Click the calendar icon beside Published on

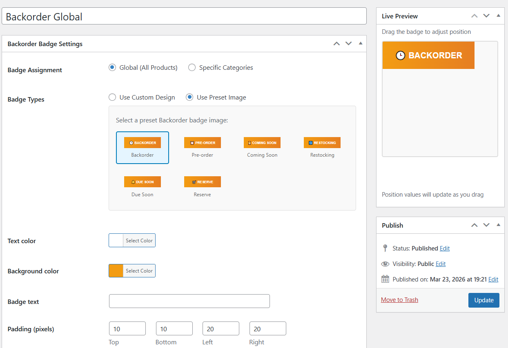coord(384,279)
